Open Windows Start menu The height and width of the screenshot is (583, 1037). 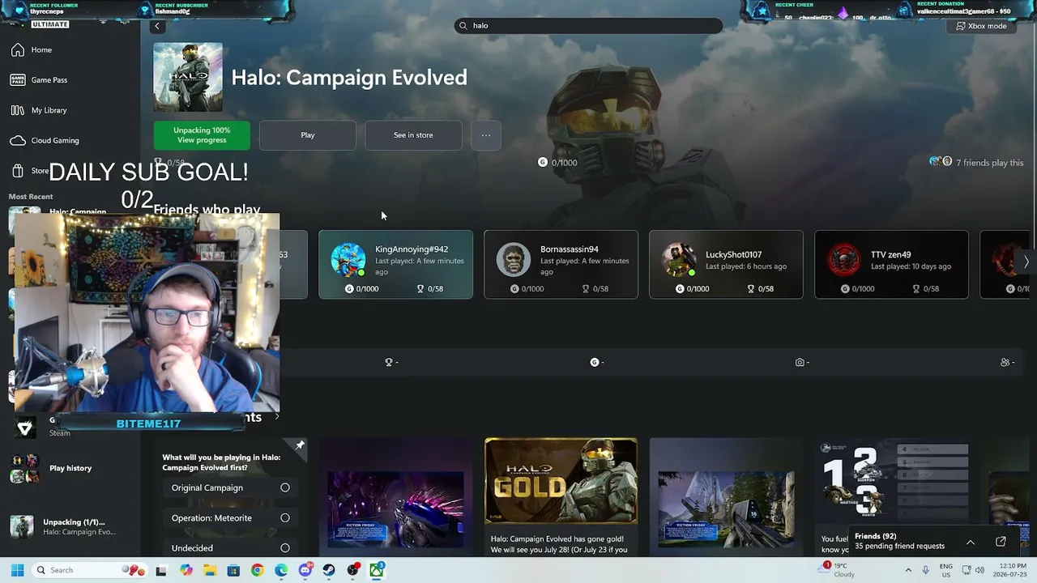[17, 571]
